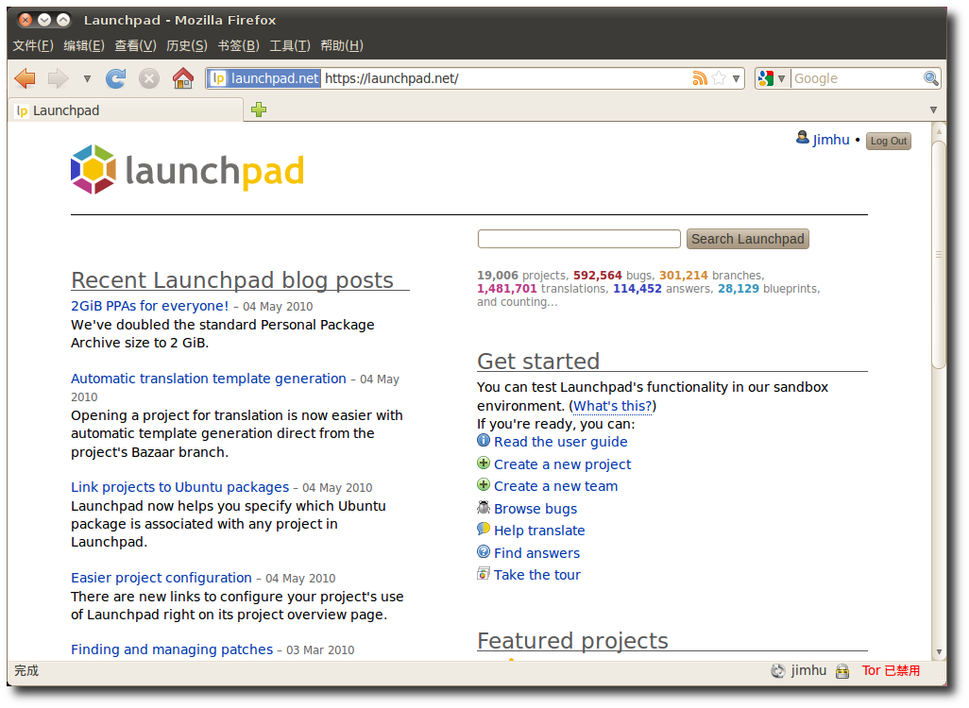Screen dimensions: 969x708
Task: Open the list all tabs dropdown
Action: coord(933,110)
